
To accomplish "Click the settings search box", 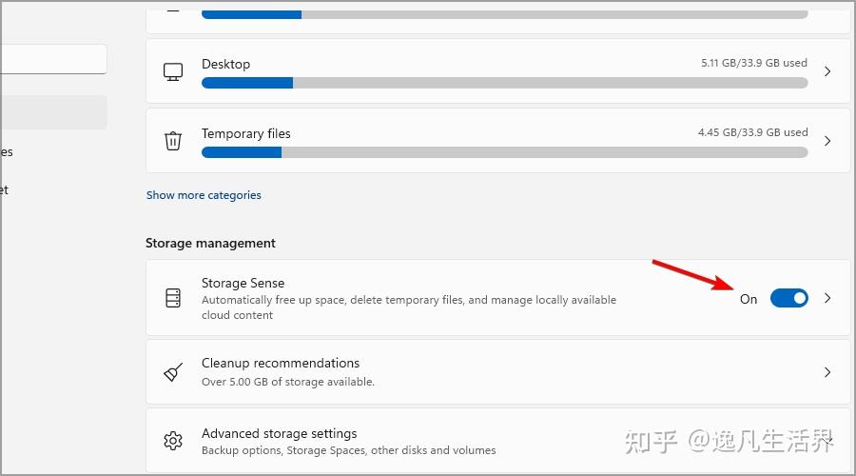I will 53,59.
